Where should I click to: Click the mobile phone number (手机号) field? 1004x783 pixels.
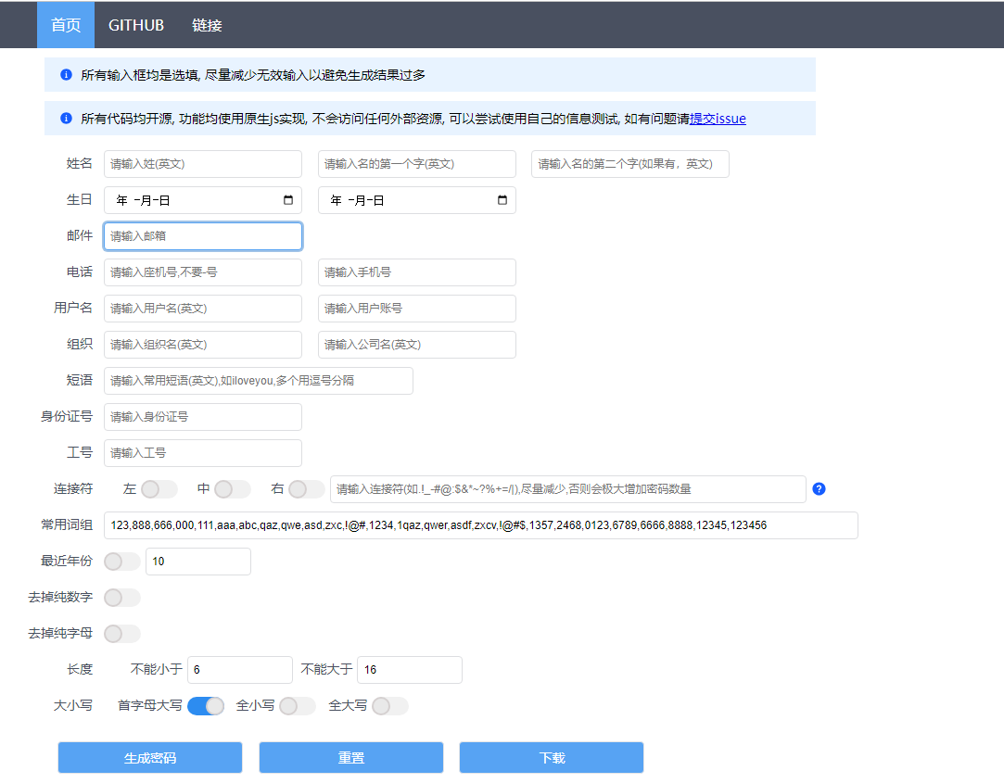416,272
